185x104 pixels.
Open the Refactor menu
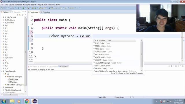tap(18, 5)
